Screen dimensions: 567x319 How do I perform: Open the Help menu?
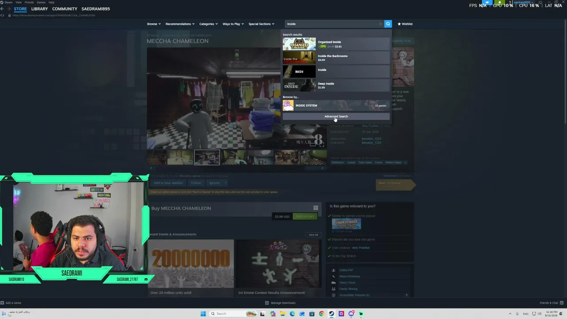click(51, 2)
